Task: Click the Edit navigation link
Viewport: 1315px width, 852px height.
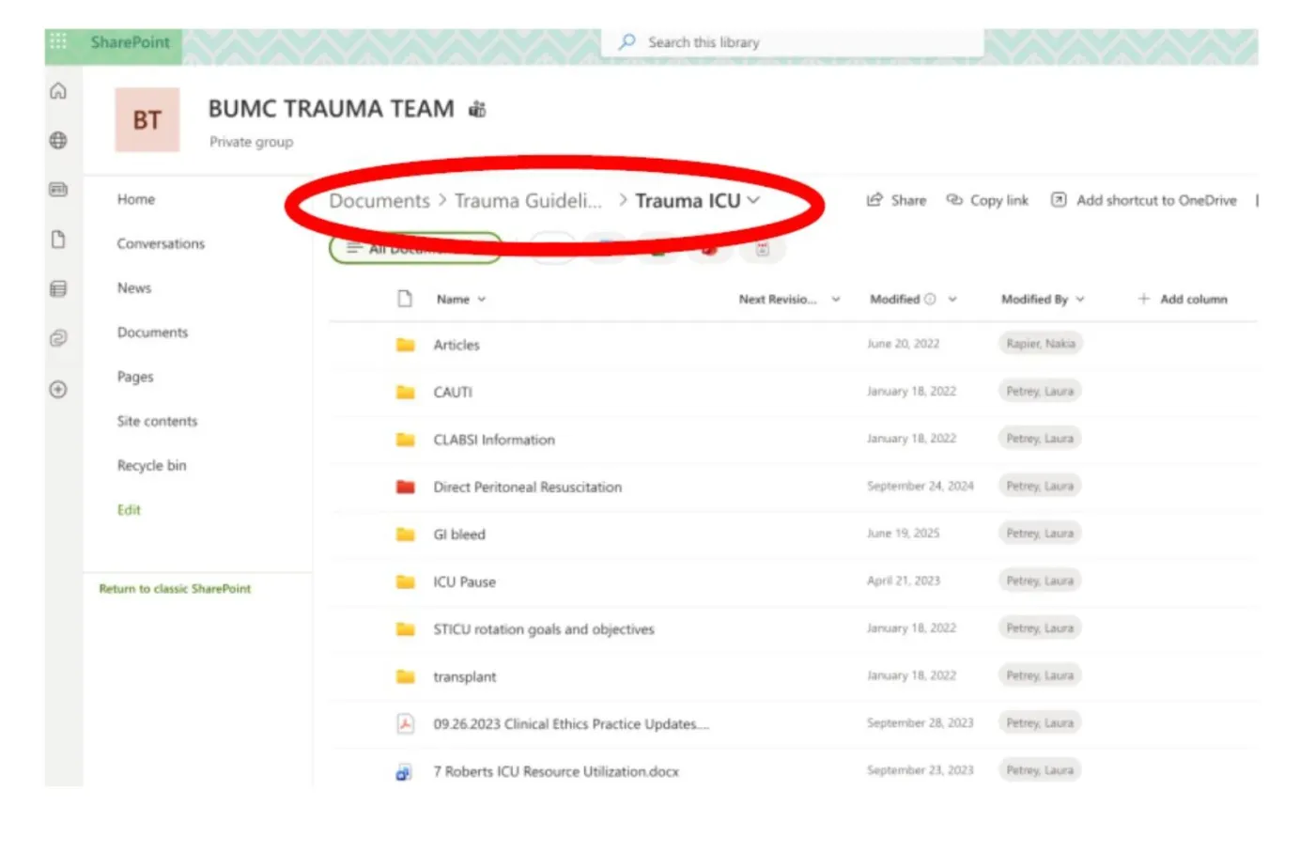Action: [x=129, y=510]
